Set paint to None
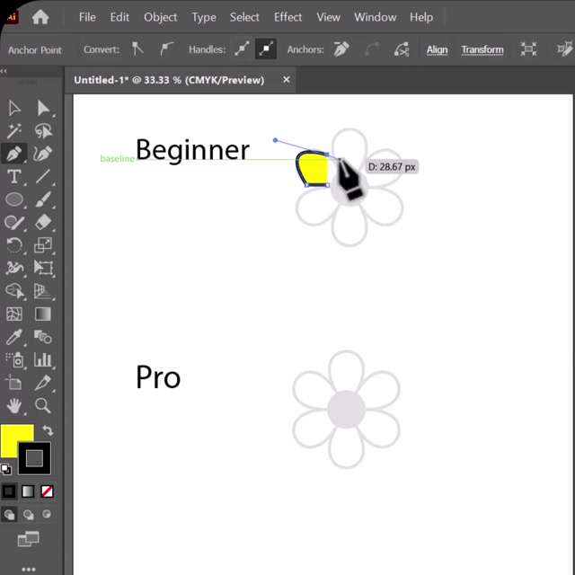Image resolution: width=575 pixels, height=575 pixels. [47, 491]
